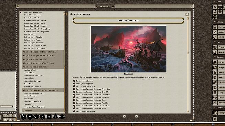Select Chaos Items in the index
Viewport: 225px width, 126px height.
click(29, 99)
